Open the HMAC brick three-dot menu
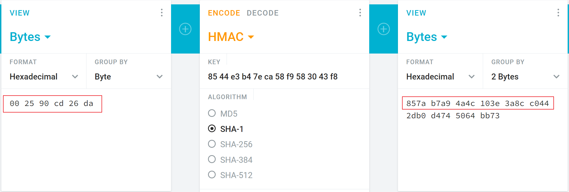 [x=360, y=13]
